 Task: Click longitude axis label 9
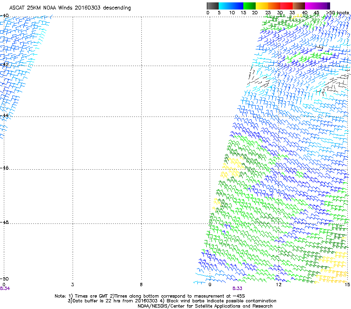pos(210,284)
